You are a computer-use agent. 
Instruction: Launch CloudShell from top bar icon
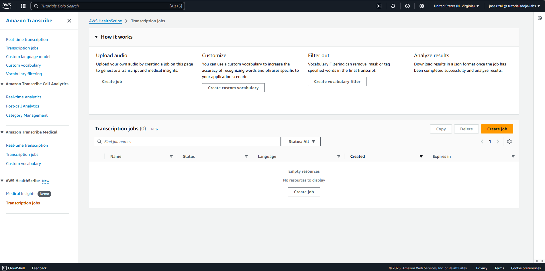tap(379, 6)
